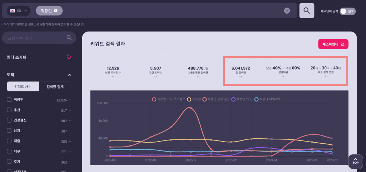Expand the chevron under 연관 키워드 수

point(113,77)
